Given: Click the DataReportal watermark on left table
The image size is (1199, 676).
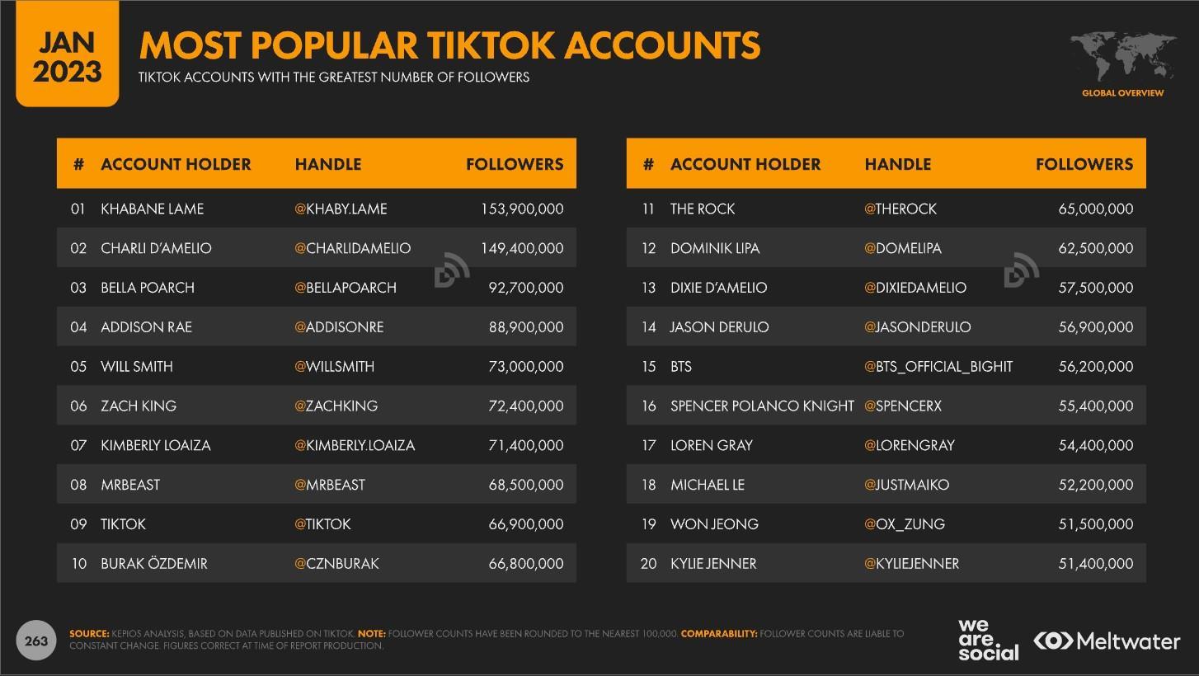Looking at the screenshot, I should point(452,269).
